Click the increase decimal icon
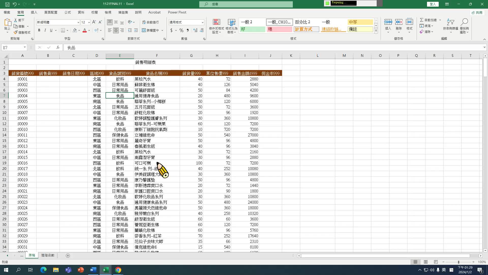Image resolution: width=488 pixels, height=275 pixels. click(x=195, y=30)
